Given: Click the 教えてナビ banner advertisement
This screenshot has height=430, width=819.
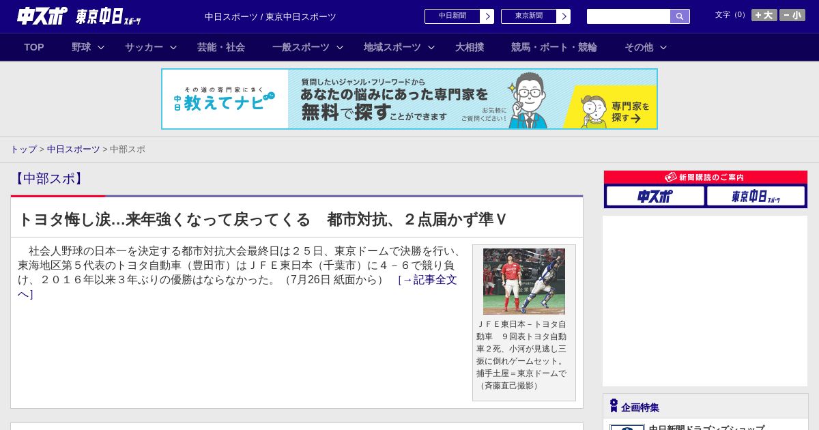Looking at the screenshot, I should click(409, 99).
